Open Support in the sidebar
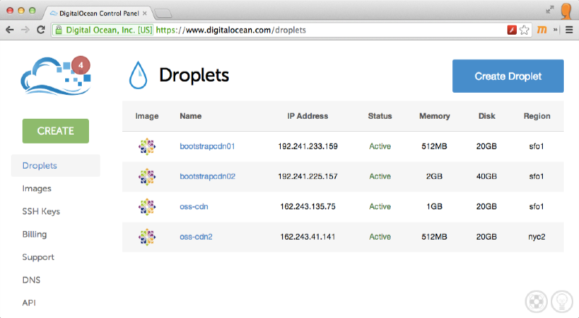The image size is (579, 318). 38,257
